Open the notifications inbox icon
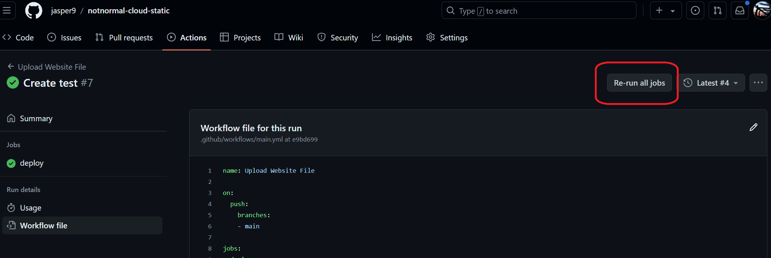Viewport: 771px width, 258px height. pyautogui.click(x=739, y=10)
